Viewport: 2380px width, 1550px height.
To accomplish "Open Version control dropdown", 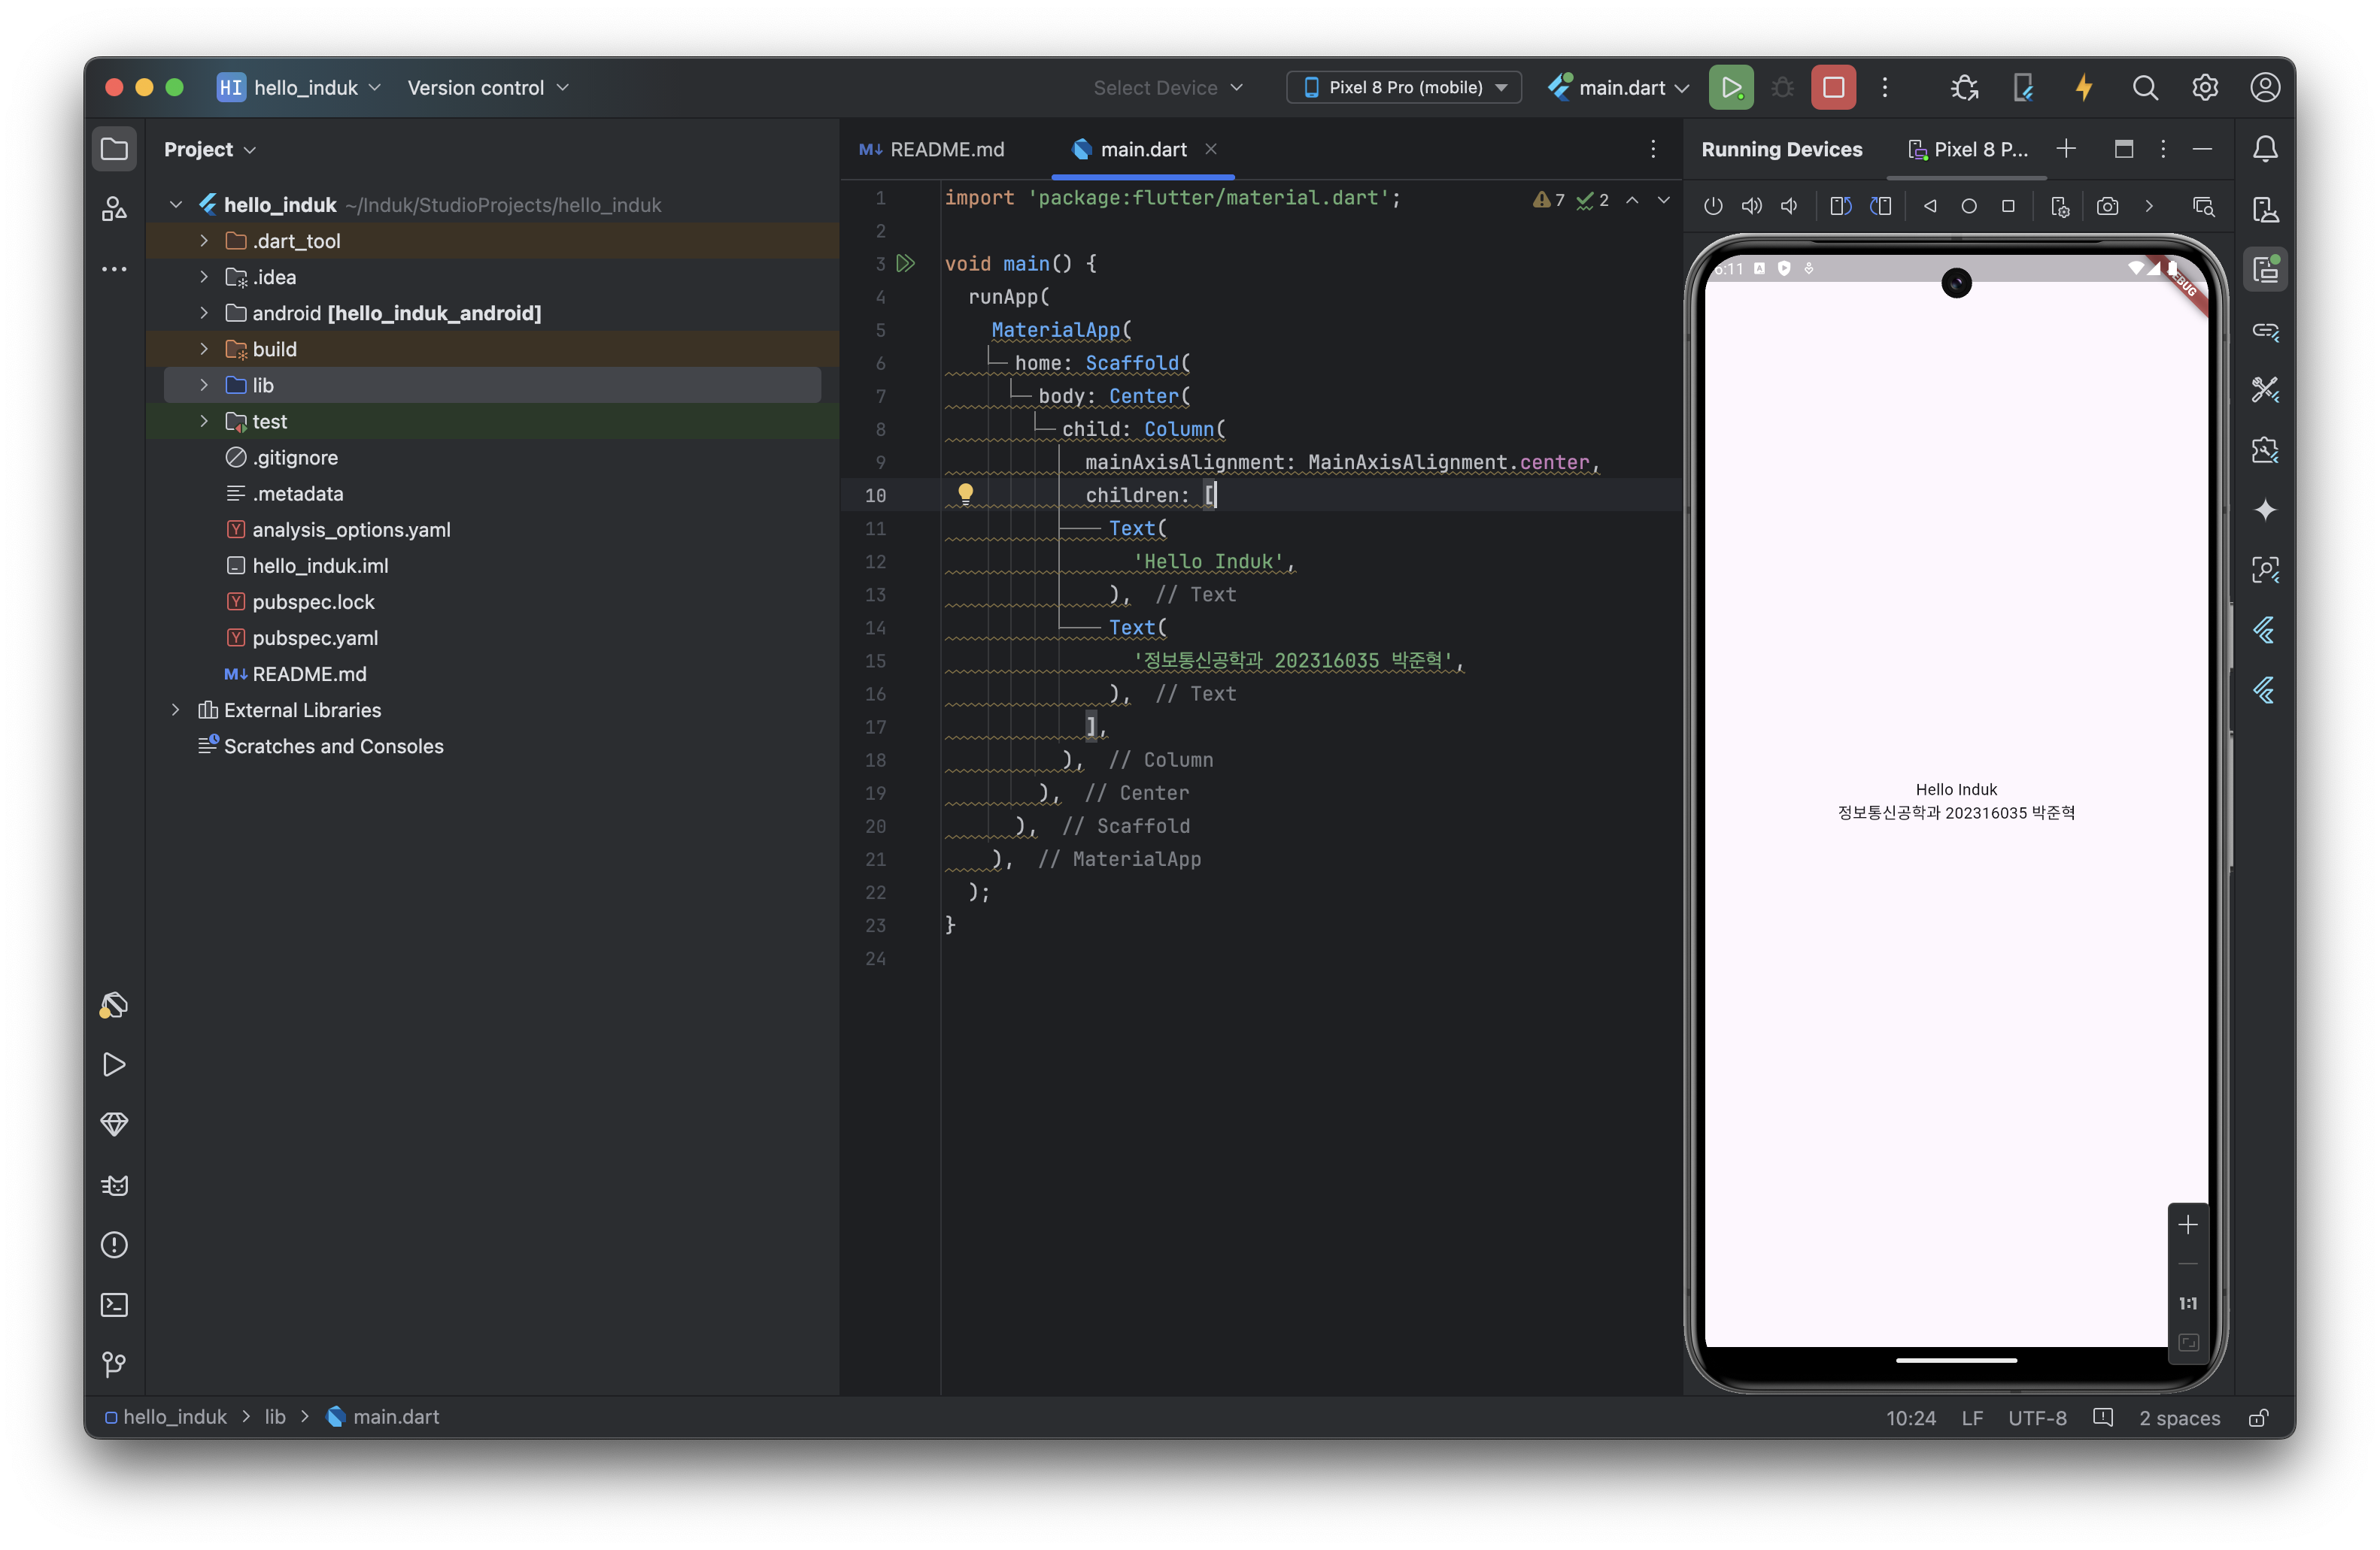I will coord(488,88).
